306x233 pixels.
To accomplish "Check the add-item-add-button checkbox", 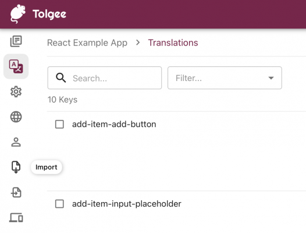I will [x=59, y=124].
